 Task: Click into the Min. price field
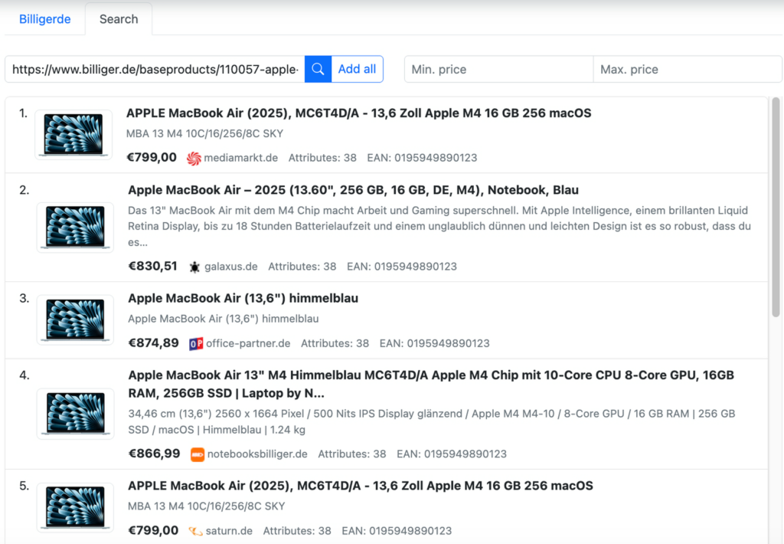pos(498,69)
